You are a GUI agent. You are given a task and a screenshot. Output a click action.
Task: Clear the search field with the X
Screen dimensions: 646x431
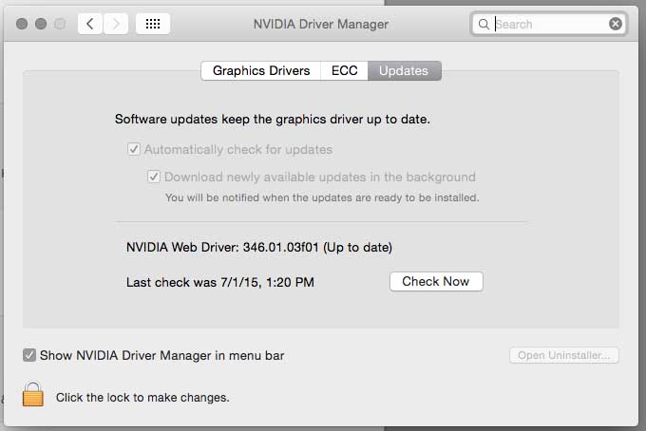(x=616, y=24)
